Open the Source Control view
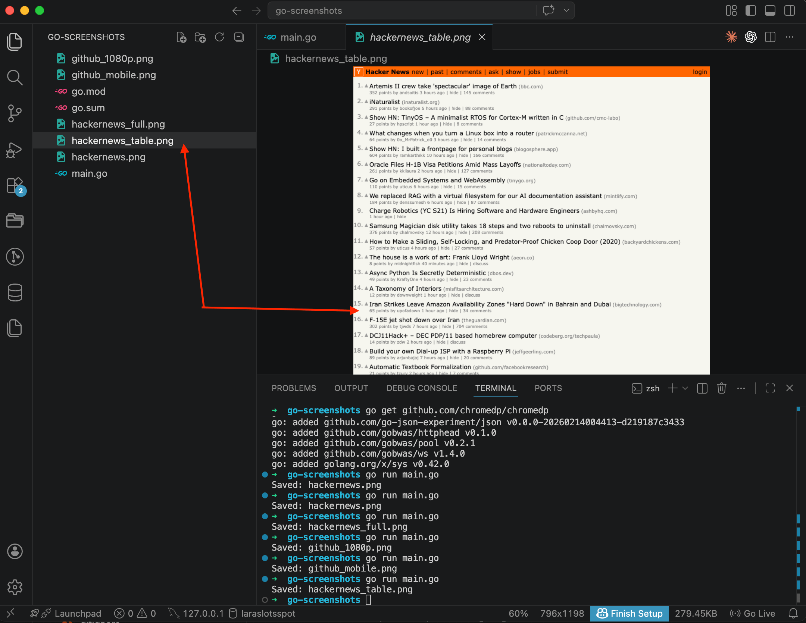 click(x=15, y=113)
